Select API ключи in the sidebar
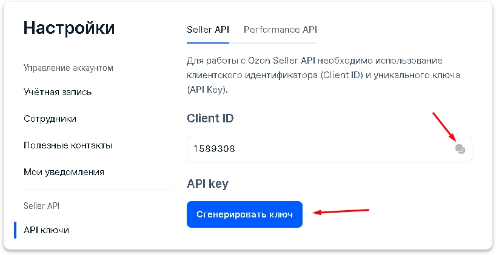 click(x=46, y=230)
